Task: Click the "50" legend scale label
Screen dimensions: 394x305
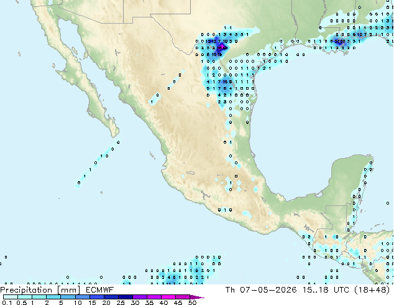Action: pos(193,303)
